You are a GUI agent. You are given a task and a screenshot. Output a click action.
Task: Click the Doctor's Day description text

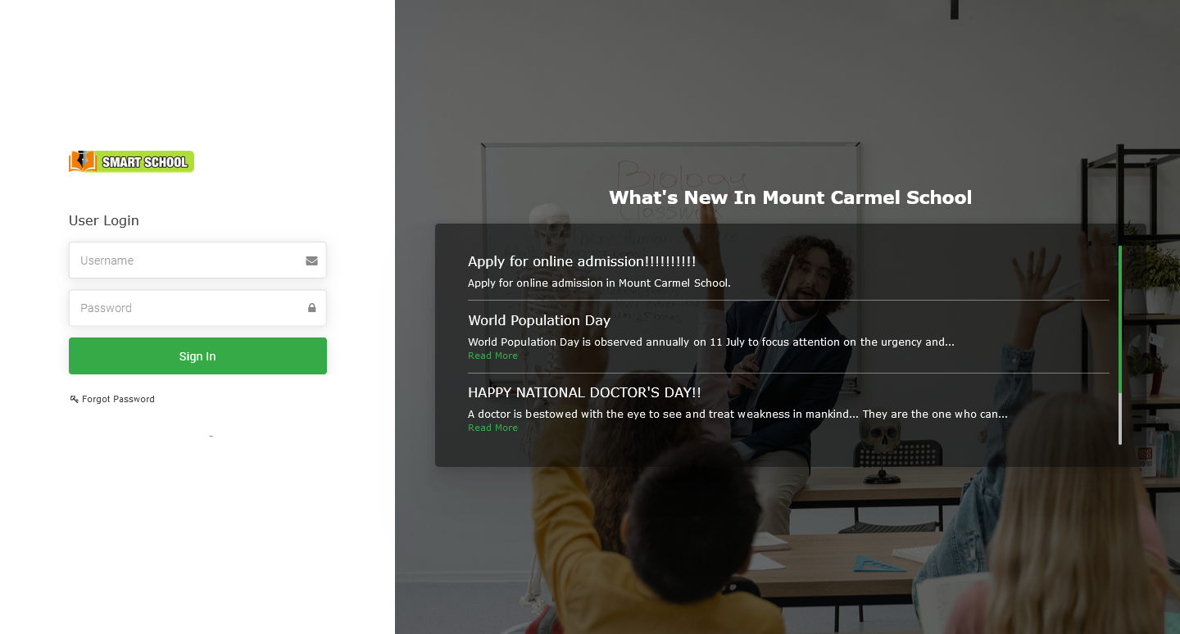click(737, 414)
